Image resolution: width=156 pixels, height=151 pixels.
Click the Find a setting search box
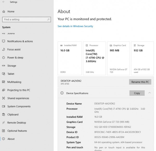click(27, 20)
